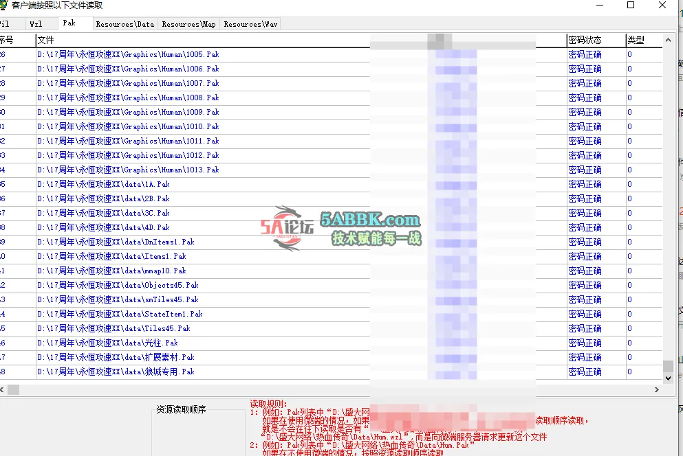Screen dimensions: 683x456
Task: Open the Resources\Data tab
Action: click(x=125, y=24)
